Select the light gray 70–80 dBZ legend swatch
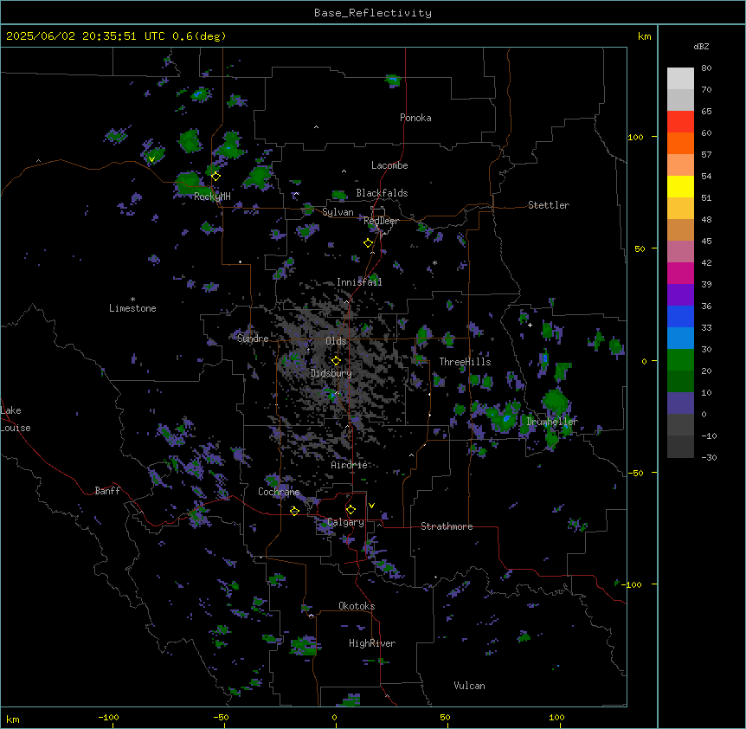 click(x=680, y=79)
